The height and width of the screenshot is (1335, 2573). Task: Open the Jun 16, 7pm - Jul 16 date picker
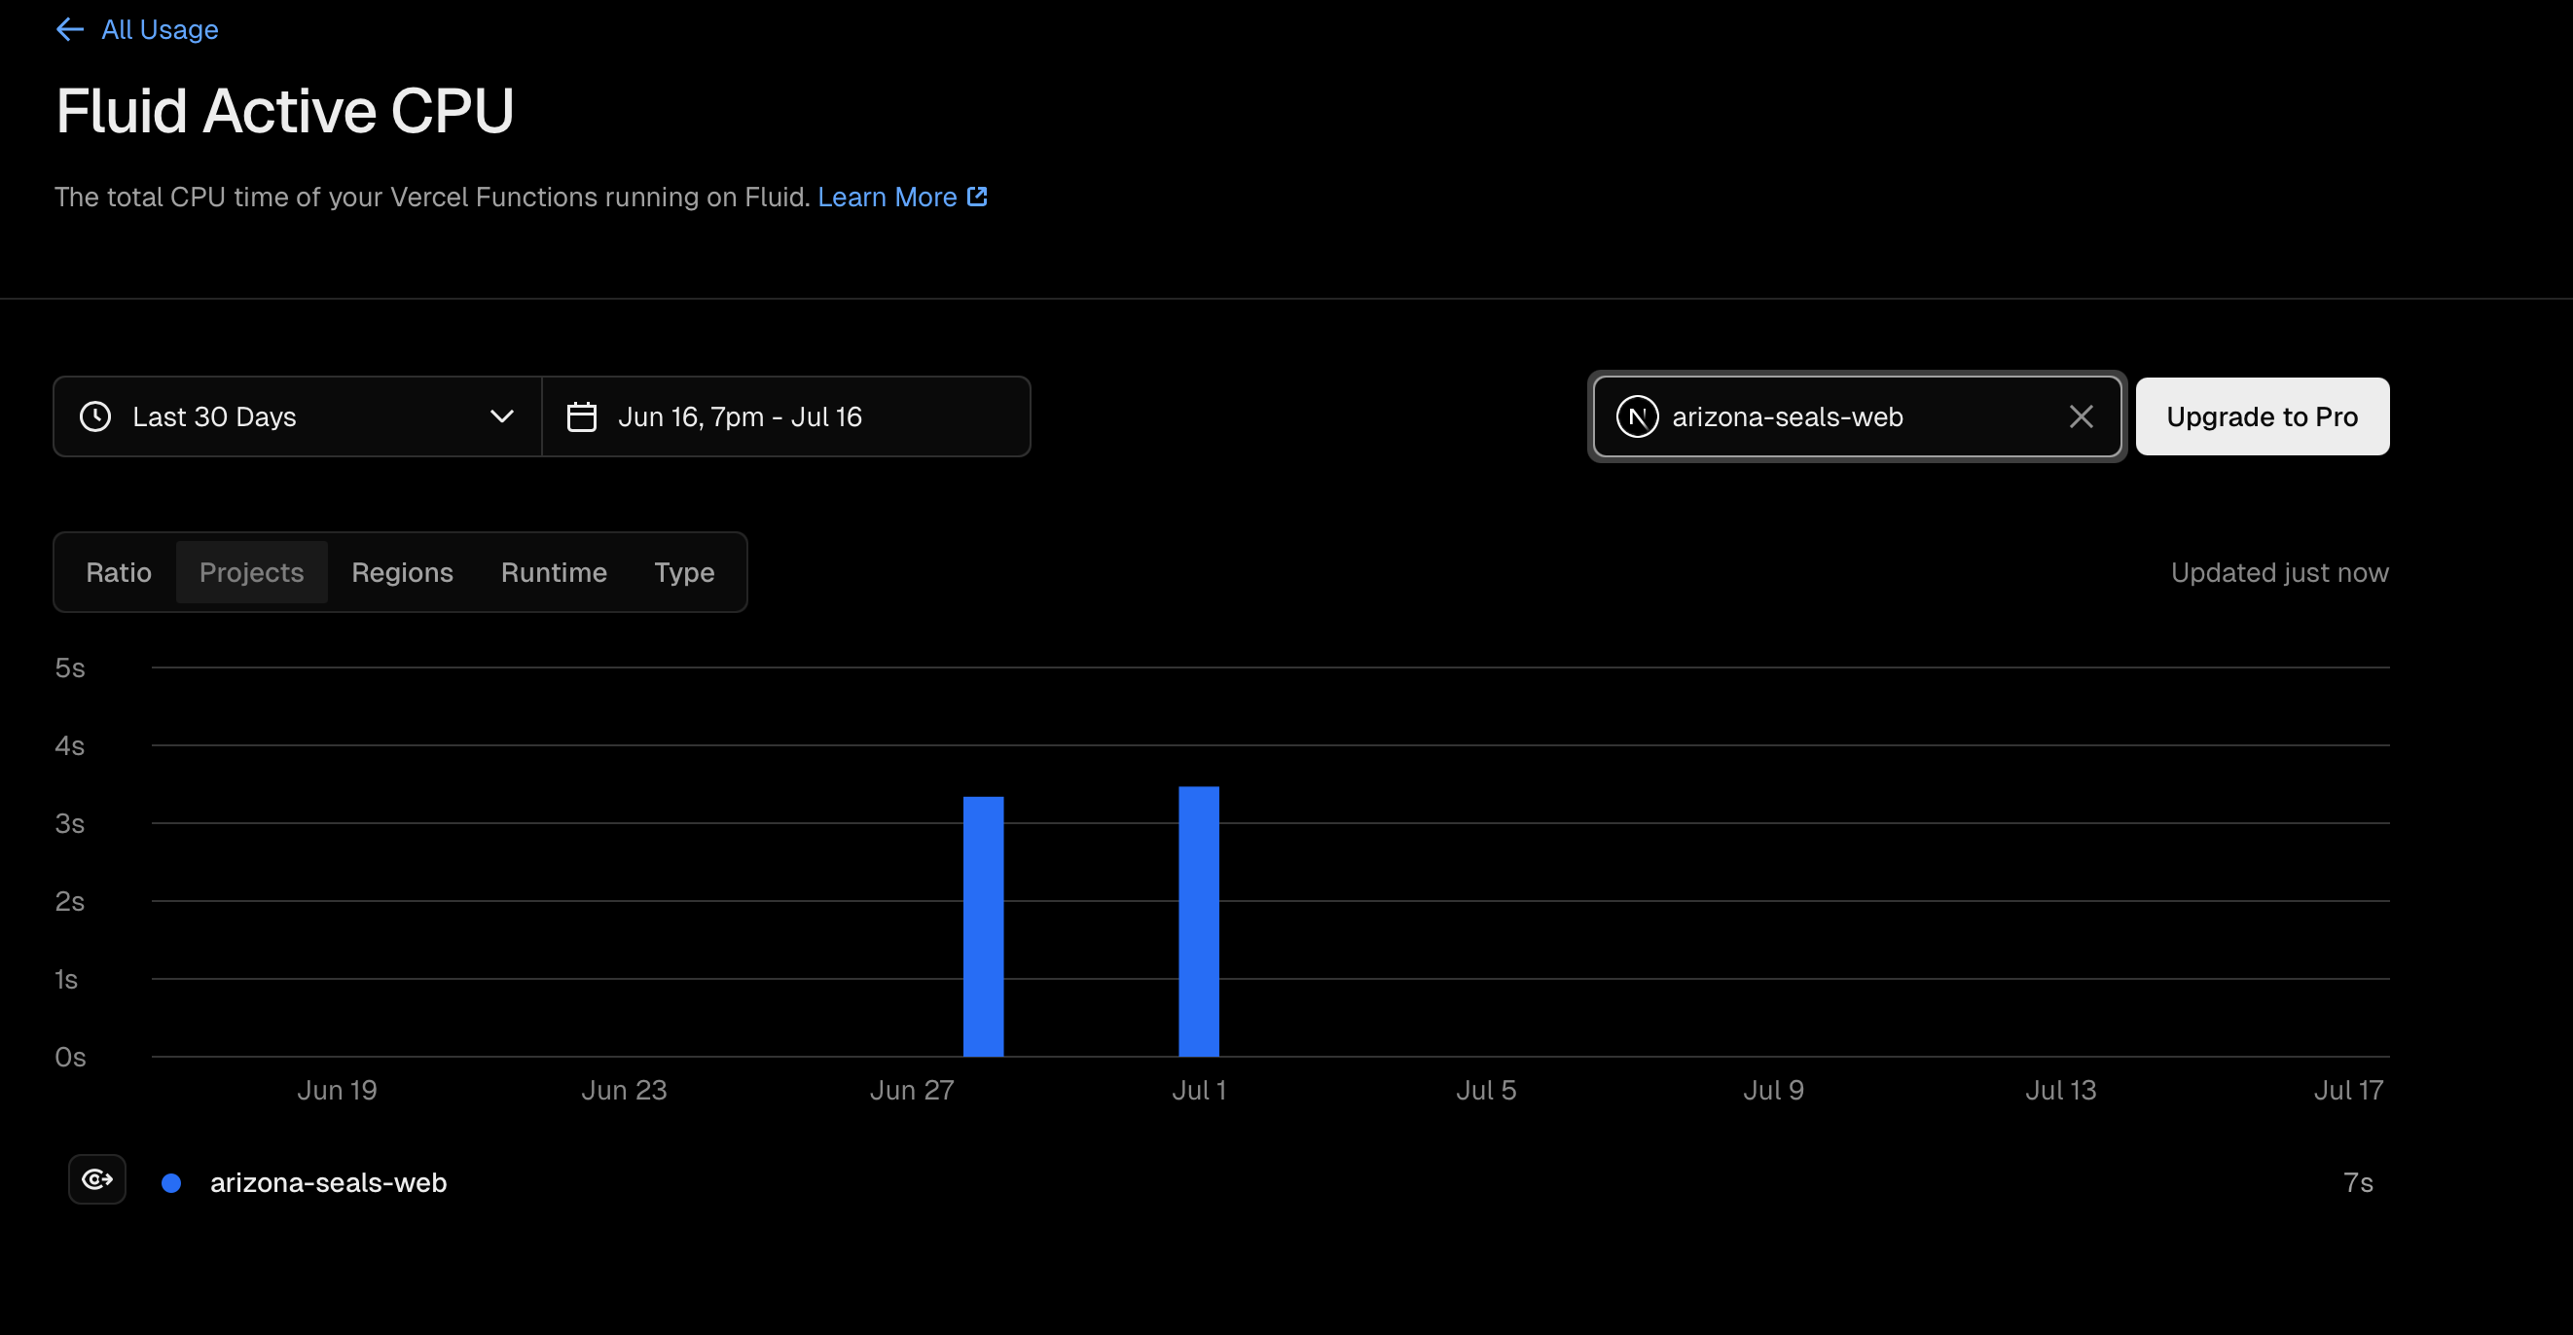786,416
